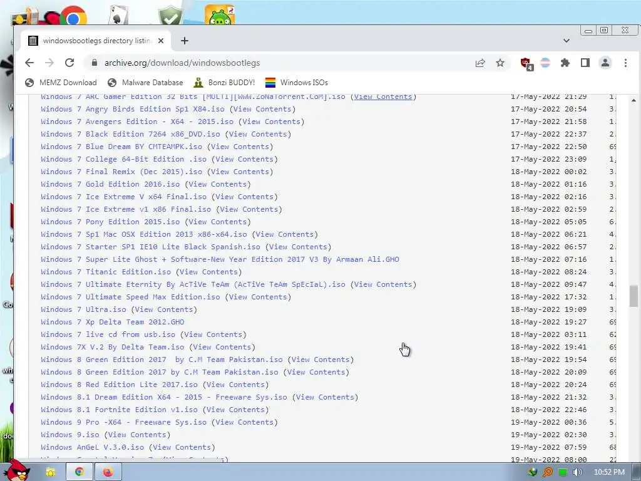Click the green monitor tray icon
This screenshot has width=641, height=481.
tap(563, 472)
